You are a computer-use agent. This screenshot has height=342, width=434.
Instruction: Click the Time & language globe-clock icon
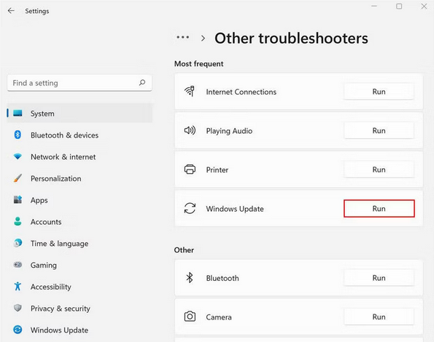click(18, 243)
